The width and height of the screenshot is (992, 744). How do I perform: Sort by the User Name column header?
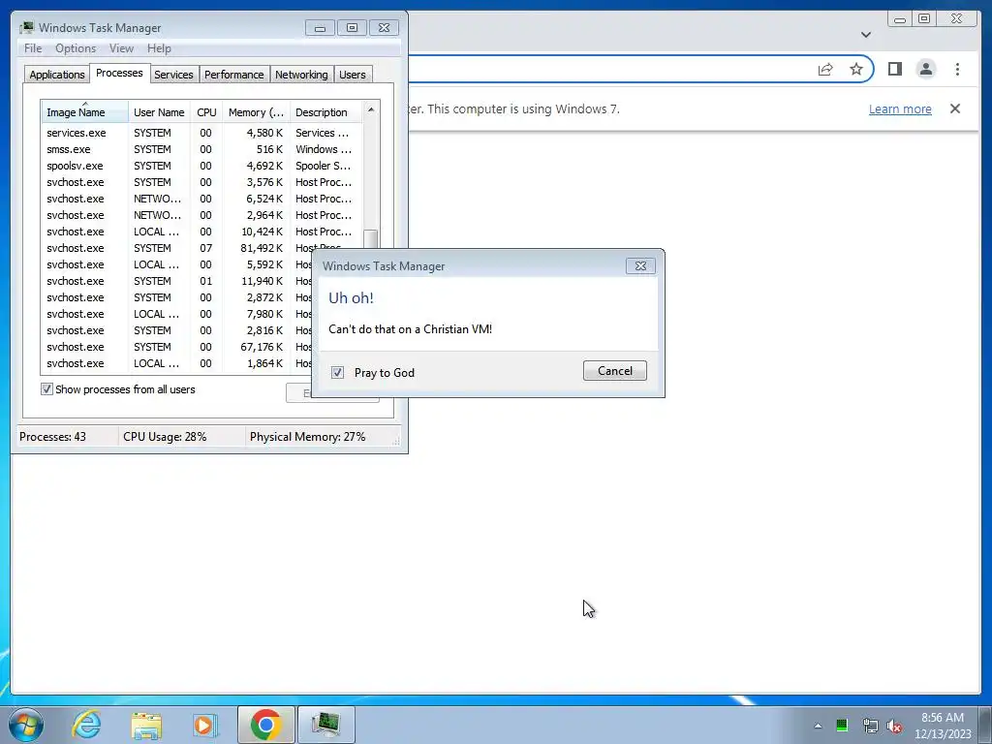[159, 112]
